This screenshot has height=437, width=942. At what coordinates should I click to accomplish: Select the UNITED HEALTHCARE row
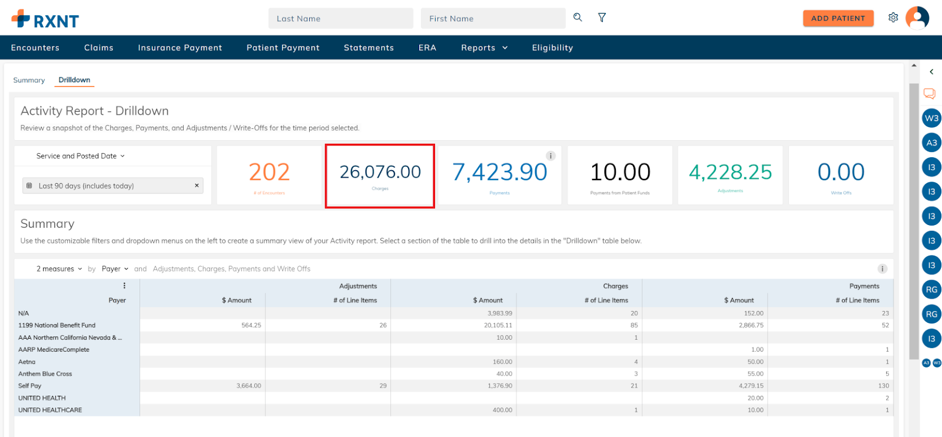click(x=453, y=410)
